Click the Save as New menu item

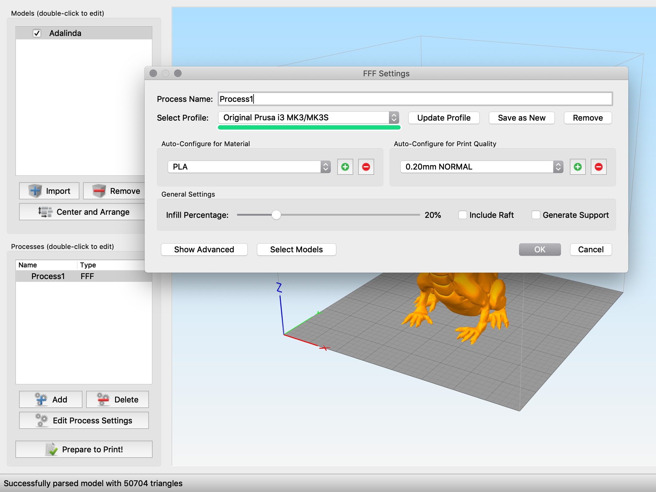(522, 118)
